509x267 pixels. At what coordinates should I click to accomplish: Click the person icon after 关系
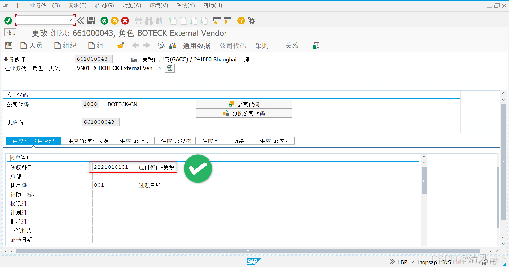pyautogui.click(x=316, y=46)
